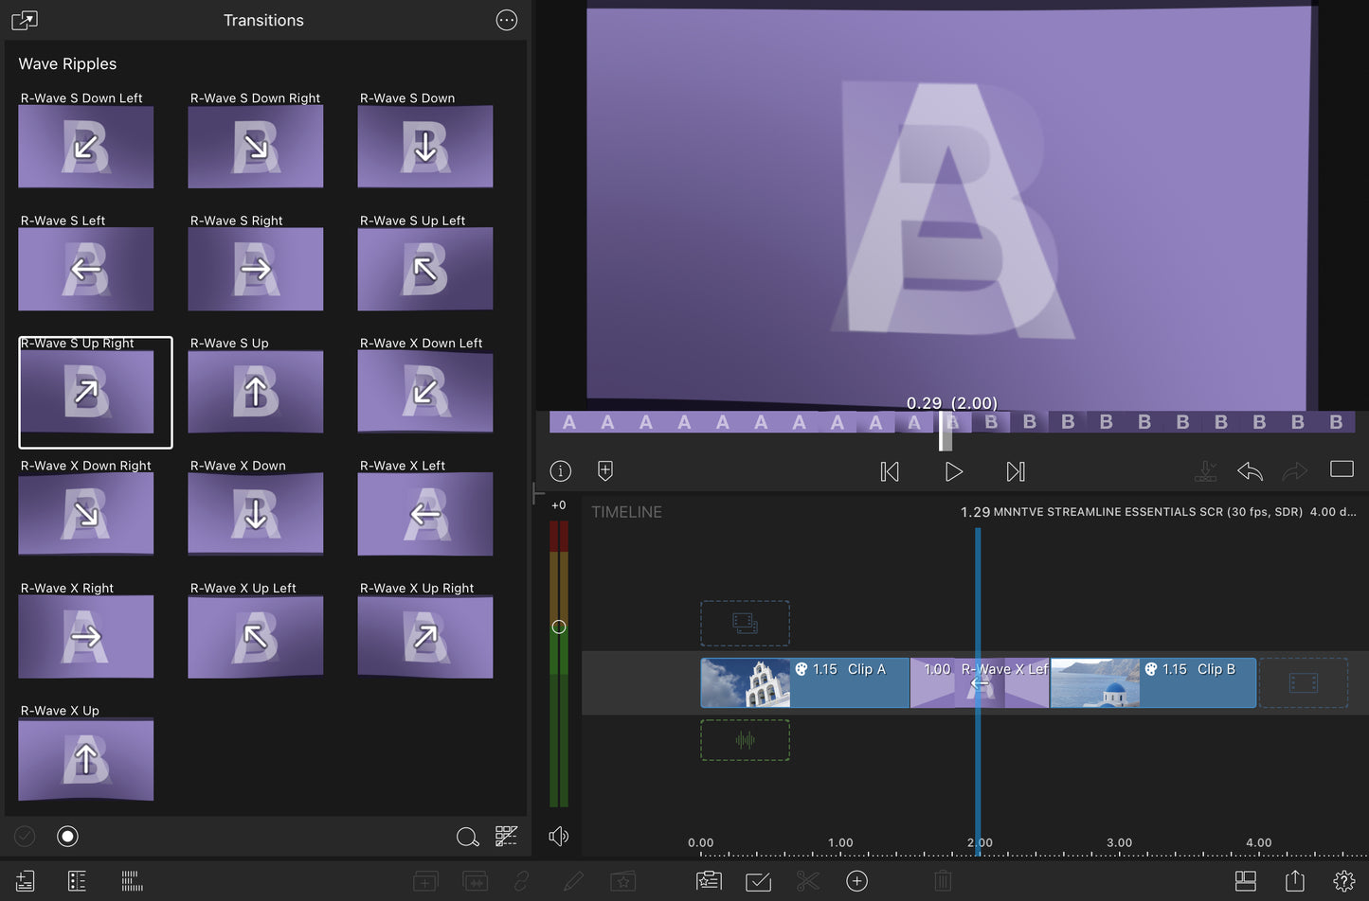Open the Transitions more options menu
The image size is (1369, 901).
[507, 20]
